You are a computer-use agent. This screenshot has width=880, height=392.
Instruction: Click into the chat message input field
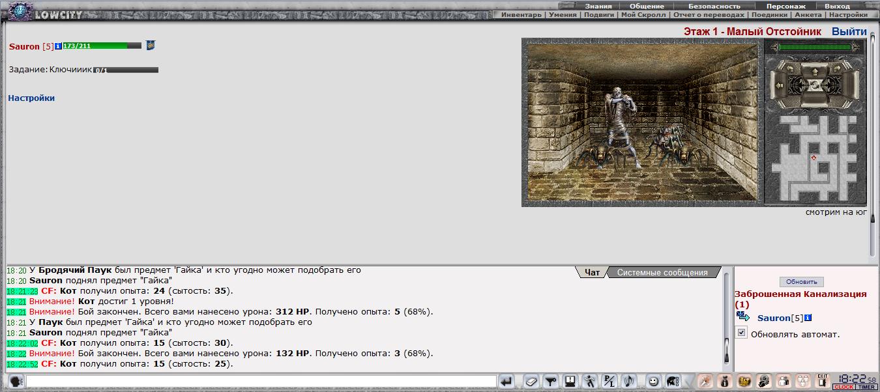[261, 382]
